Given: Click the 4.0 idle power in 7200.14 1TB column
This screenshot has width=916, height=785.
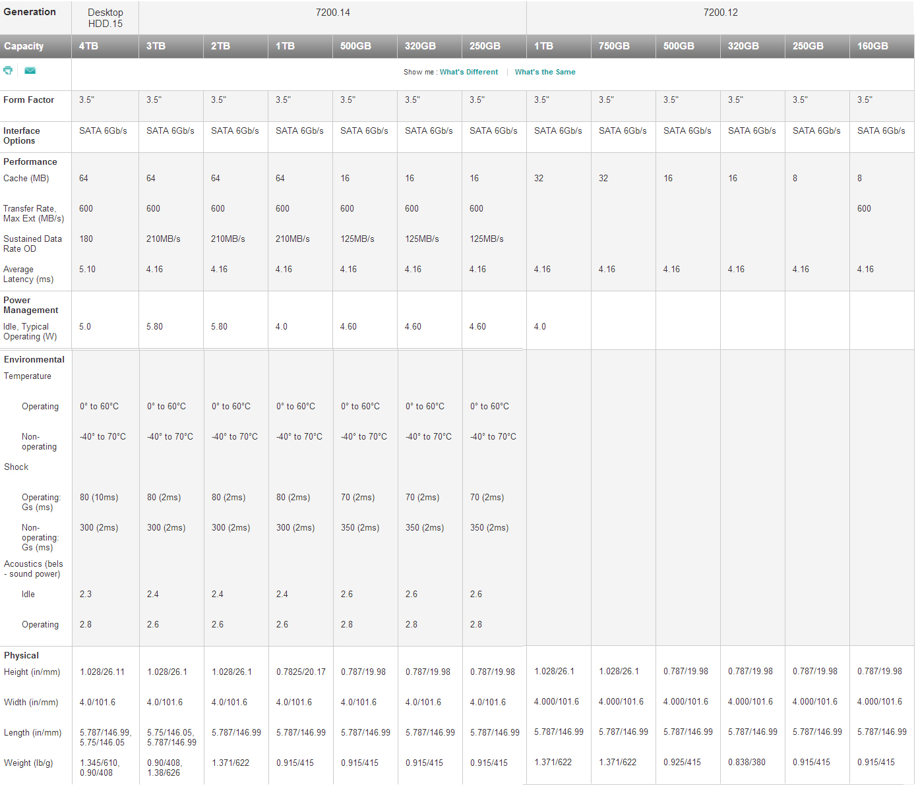Looking at the screenshot, I should (x=282, y=326).
